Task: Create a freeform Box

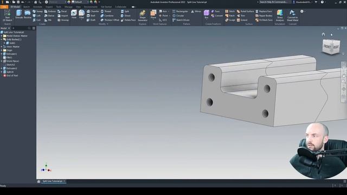Action: point(207,15)
